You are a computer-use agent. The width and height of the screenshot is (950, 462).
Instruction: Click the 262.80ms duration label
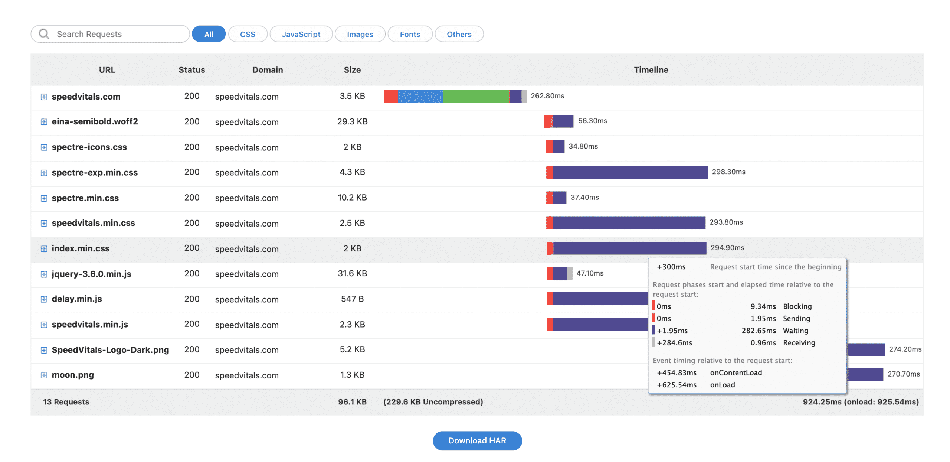pyautogui.click(x=547, y=96)
